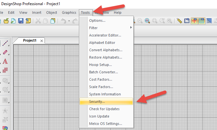Click the pinned note toolbar icon

click(28, 21)
